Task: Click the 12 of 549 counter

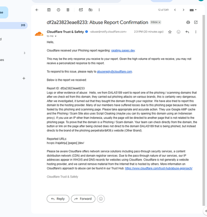Action: tap(163, 10)
